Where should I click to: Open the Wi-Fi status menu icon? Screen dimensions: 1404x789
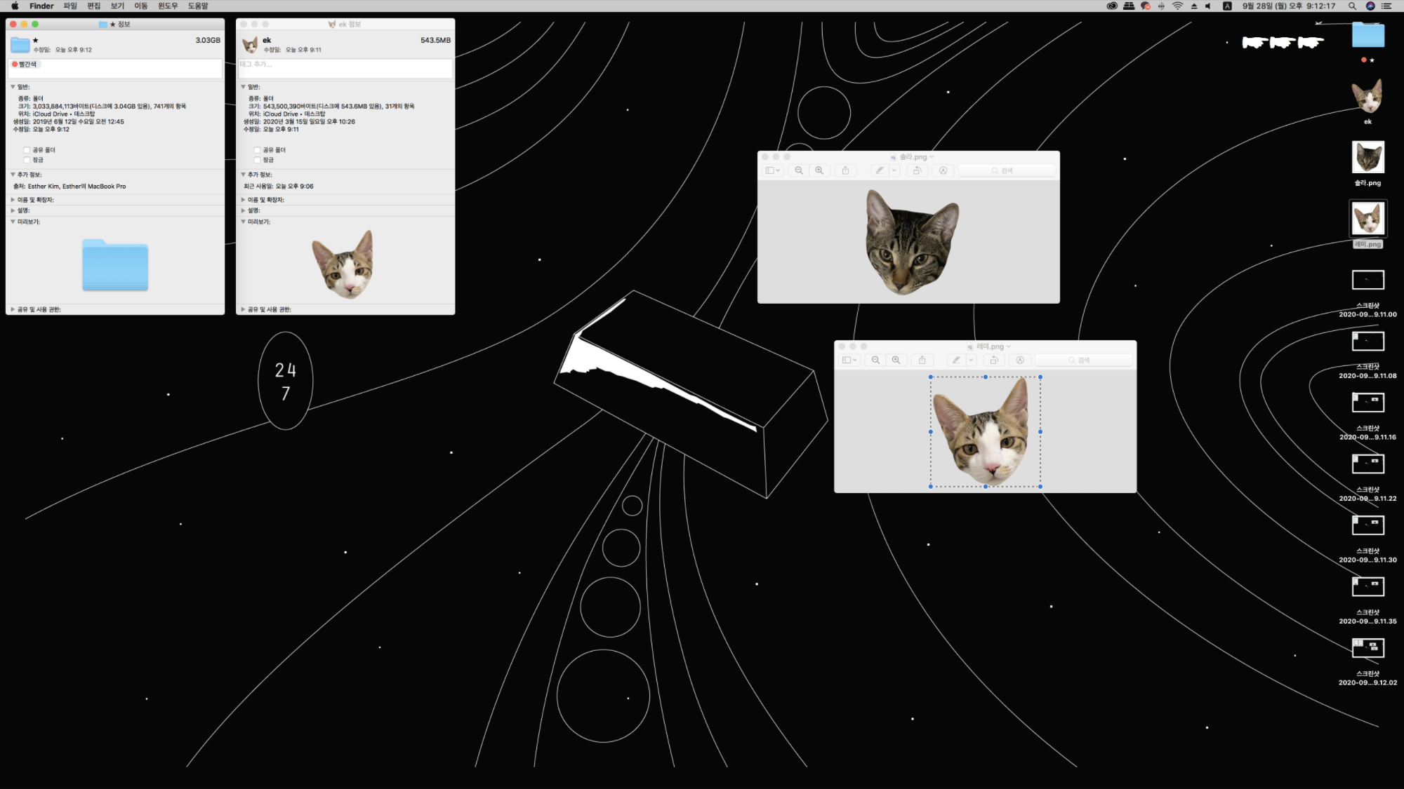1177,6
